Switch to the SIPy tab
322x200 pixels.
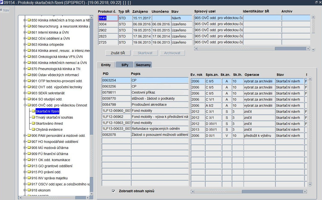click(x=125, y=65)
